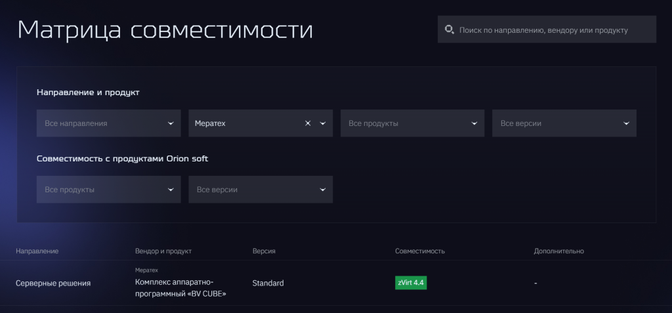Click chevron arrow next to Мератех

pos(322,123)
